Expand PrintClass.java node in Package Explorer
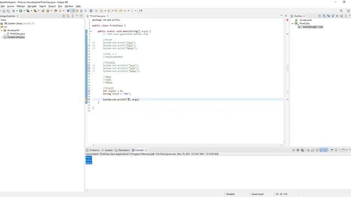 coord(5,33)
